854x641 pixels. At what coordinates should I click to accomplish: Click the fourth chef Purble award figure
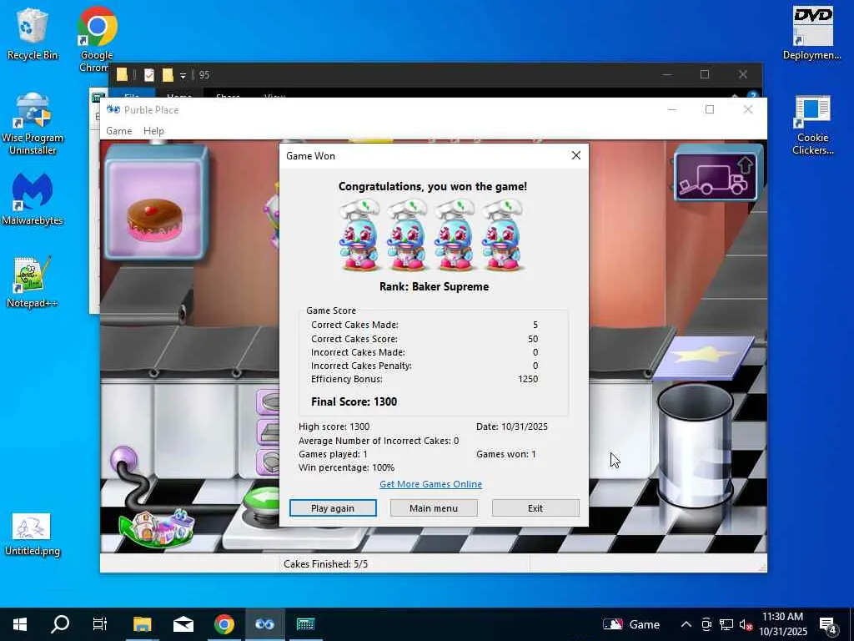(x=503, y=235)
